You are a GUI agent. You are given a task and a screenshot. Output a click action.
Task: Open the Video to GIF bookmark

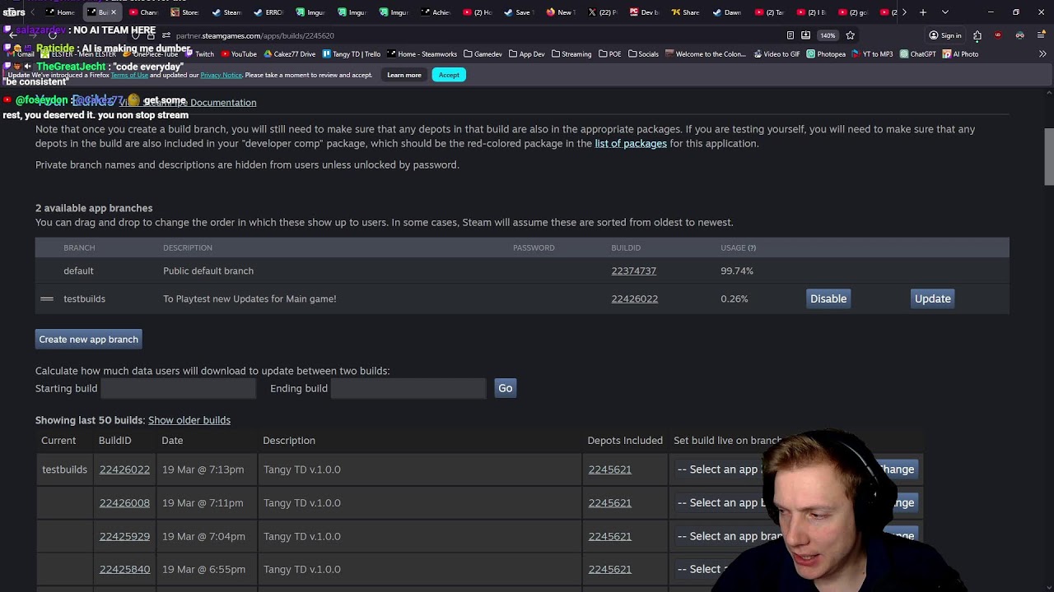(x=776, y=54)
